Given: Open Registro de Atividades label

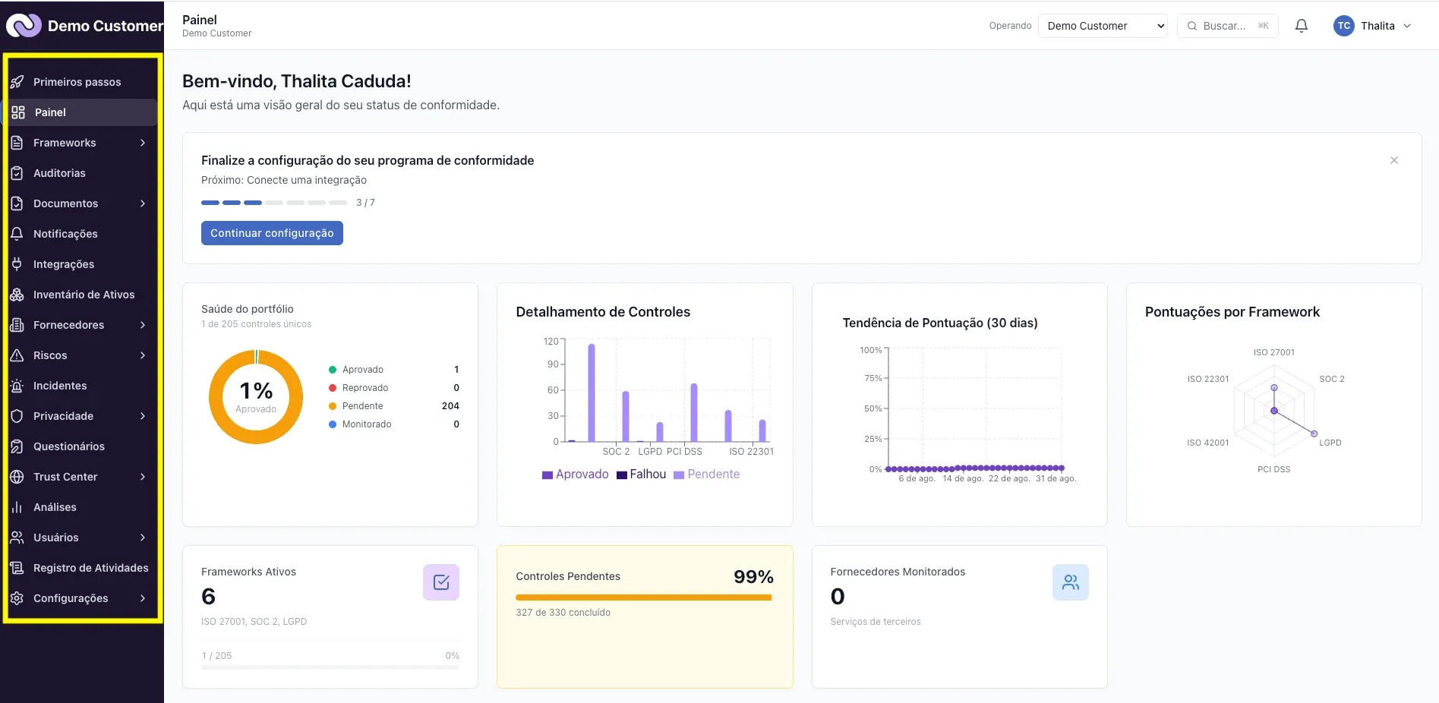Looking at the screenshot, I should [91, 568].
